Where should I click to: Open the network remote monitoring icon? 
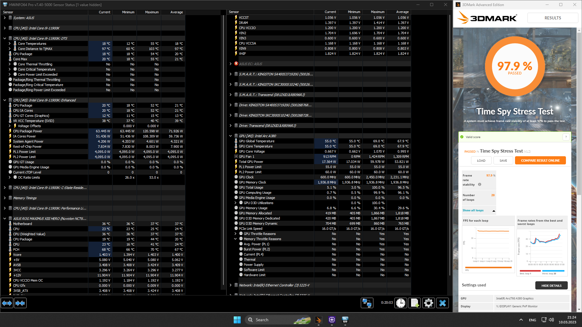pos(367,303)
